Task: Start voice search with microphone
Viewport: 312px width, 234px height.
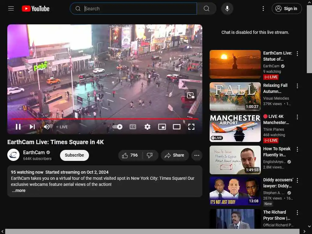Action: click(227, 9)
